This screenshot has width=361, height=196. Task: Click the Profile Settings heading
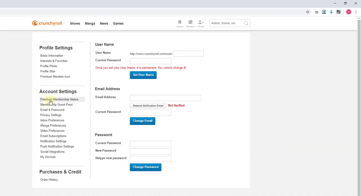56,48
